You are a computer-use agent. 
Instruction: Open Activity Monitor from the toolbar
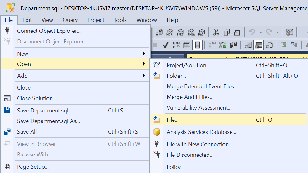(x=290, y=32)
